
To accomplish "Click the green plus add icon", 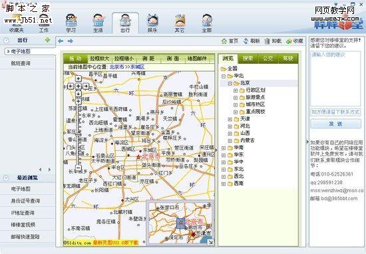I will (48, 40).
